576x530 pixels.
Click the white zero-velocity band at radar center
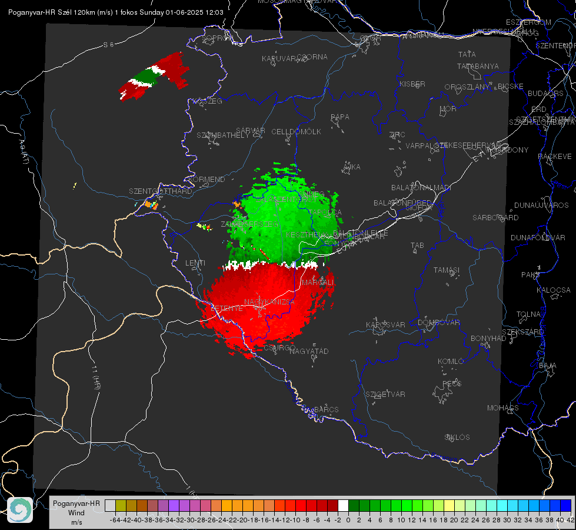tap(270, 265)
